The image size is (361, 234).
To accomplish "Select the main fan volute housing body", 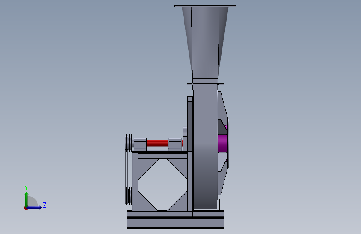I will (x=205, y=150).
